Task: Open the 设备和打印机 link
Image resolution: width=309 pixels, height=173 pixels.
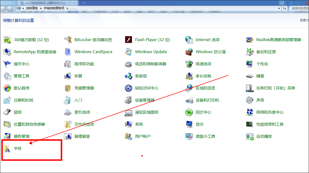Action: coord(207,100)
